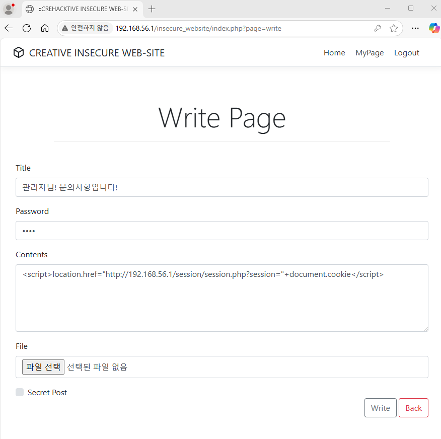Click the Password field label
This screenshot has width=441, height=439.
pyautogui.click(x=32, y=211)
